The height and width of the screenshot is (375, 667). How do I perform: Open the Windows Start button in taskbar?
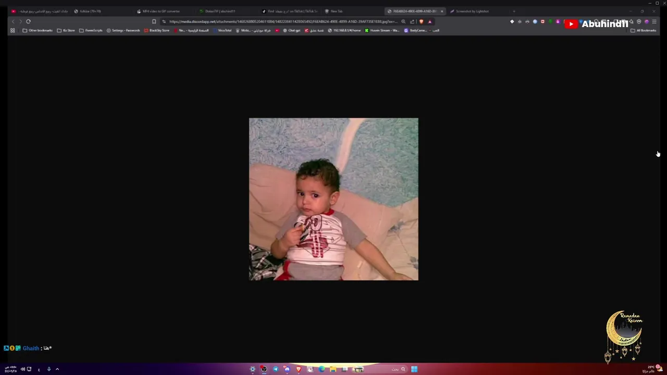414,369
